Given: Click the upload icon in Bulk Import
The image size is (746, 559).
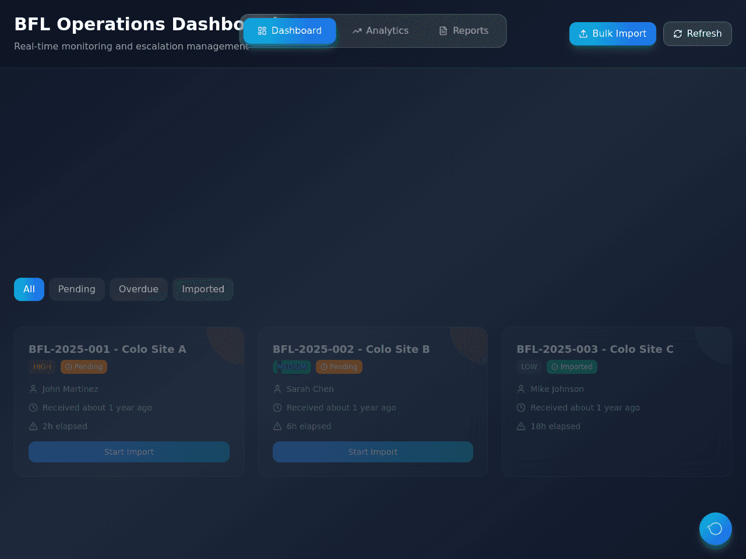Looking at the screenshot, I should pos(583,34).
